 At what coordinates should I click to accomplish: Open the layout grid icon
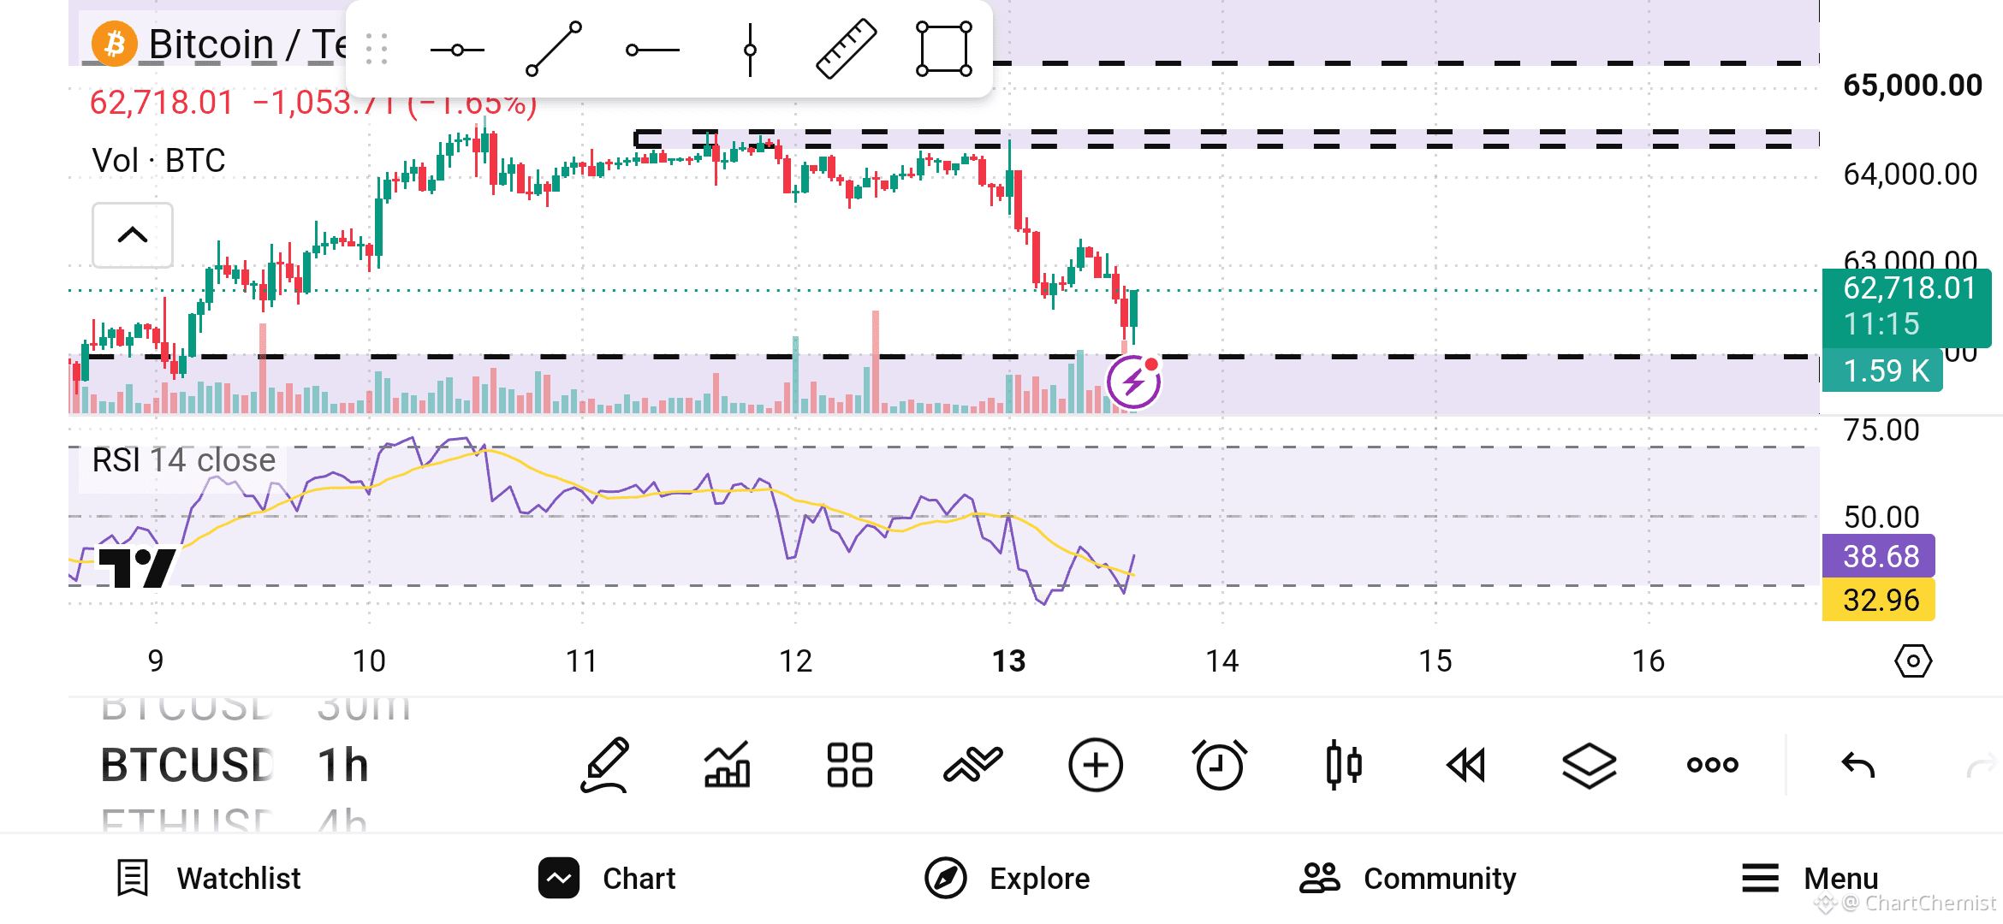point(850,765)
